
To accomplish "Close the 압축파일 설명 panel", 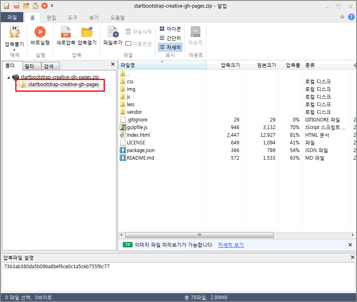I will pyautogui.click(x=353, y=257).
